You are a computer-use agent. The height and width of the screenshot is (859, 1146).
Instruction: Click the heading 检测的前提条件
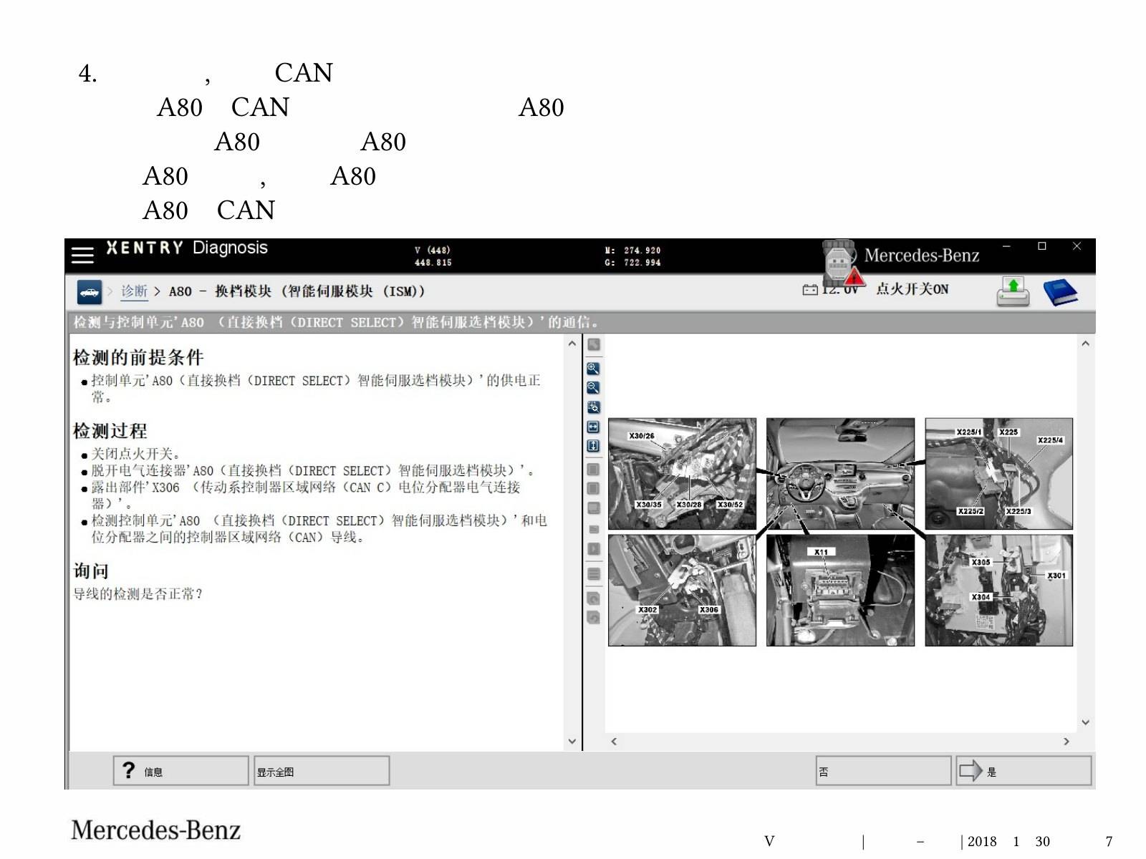(138, 357)
